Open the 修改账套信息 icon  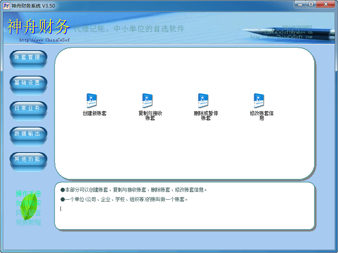[x=259, y=101]
